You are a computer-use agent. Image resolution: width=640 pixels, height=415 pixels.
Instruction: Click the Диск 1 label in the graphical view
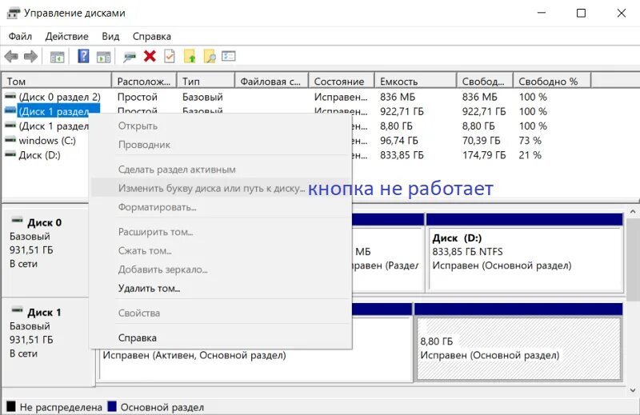(x=45, y=313)
